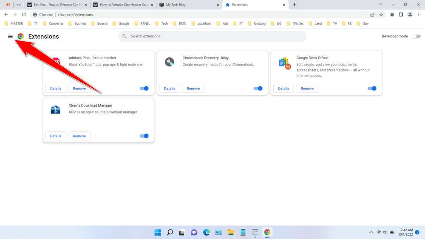Open Sosmed bookmarks folder
This screenshot has width=425, height=239.
[x=77, y=23]
